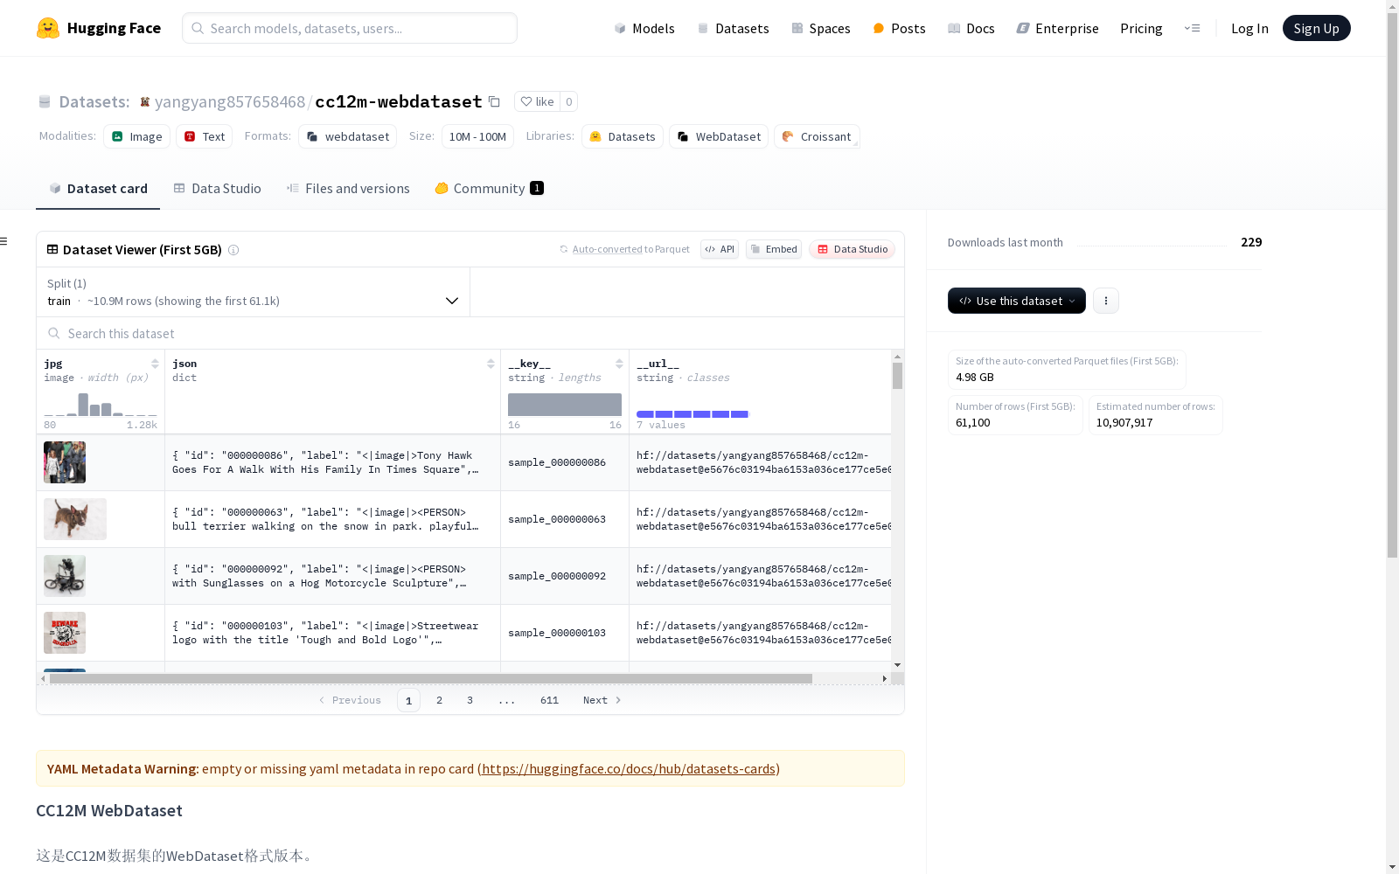This screenshot has width=1399, height=874.
Task: Open the kebab menu beside Use this dataset
Action: (x=1105, y=301)
